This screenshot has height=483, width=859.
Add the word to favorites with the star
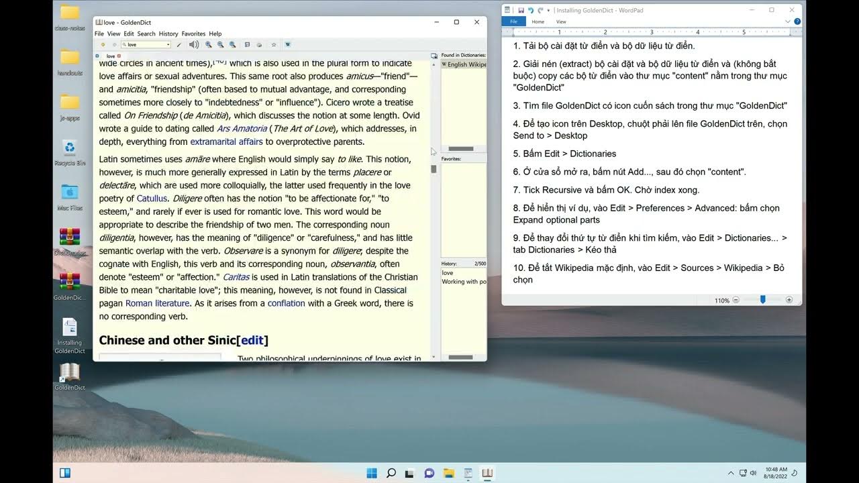[274, 45]
